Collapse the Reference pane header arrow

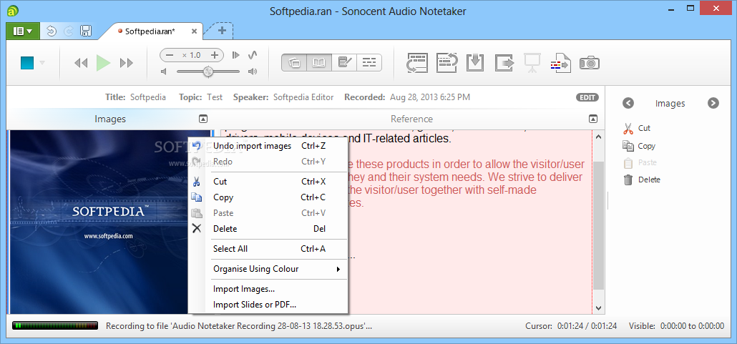[593, 119]
